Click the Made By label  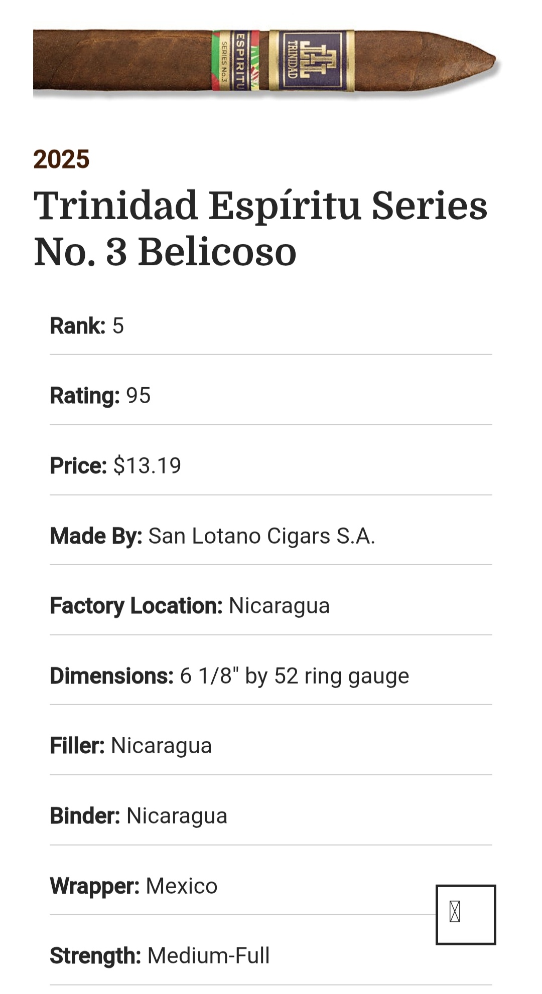pyautogui.click(x=96, y=536)
